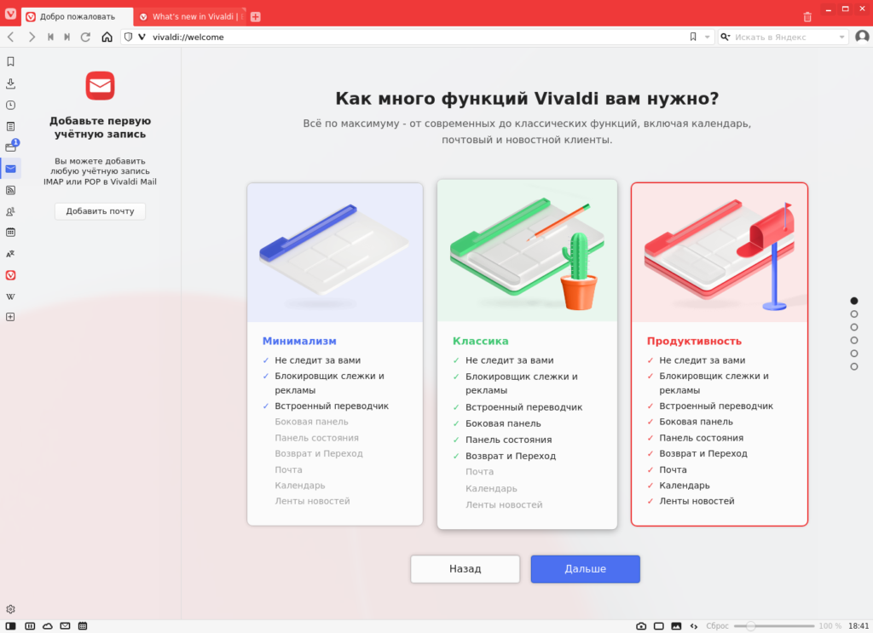Reset zoom with Сброс button
Image resolution: width=873 pixels, height=633 pixels.
pyautogui.click(x=717, y=626)
